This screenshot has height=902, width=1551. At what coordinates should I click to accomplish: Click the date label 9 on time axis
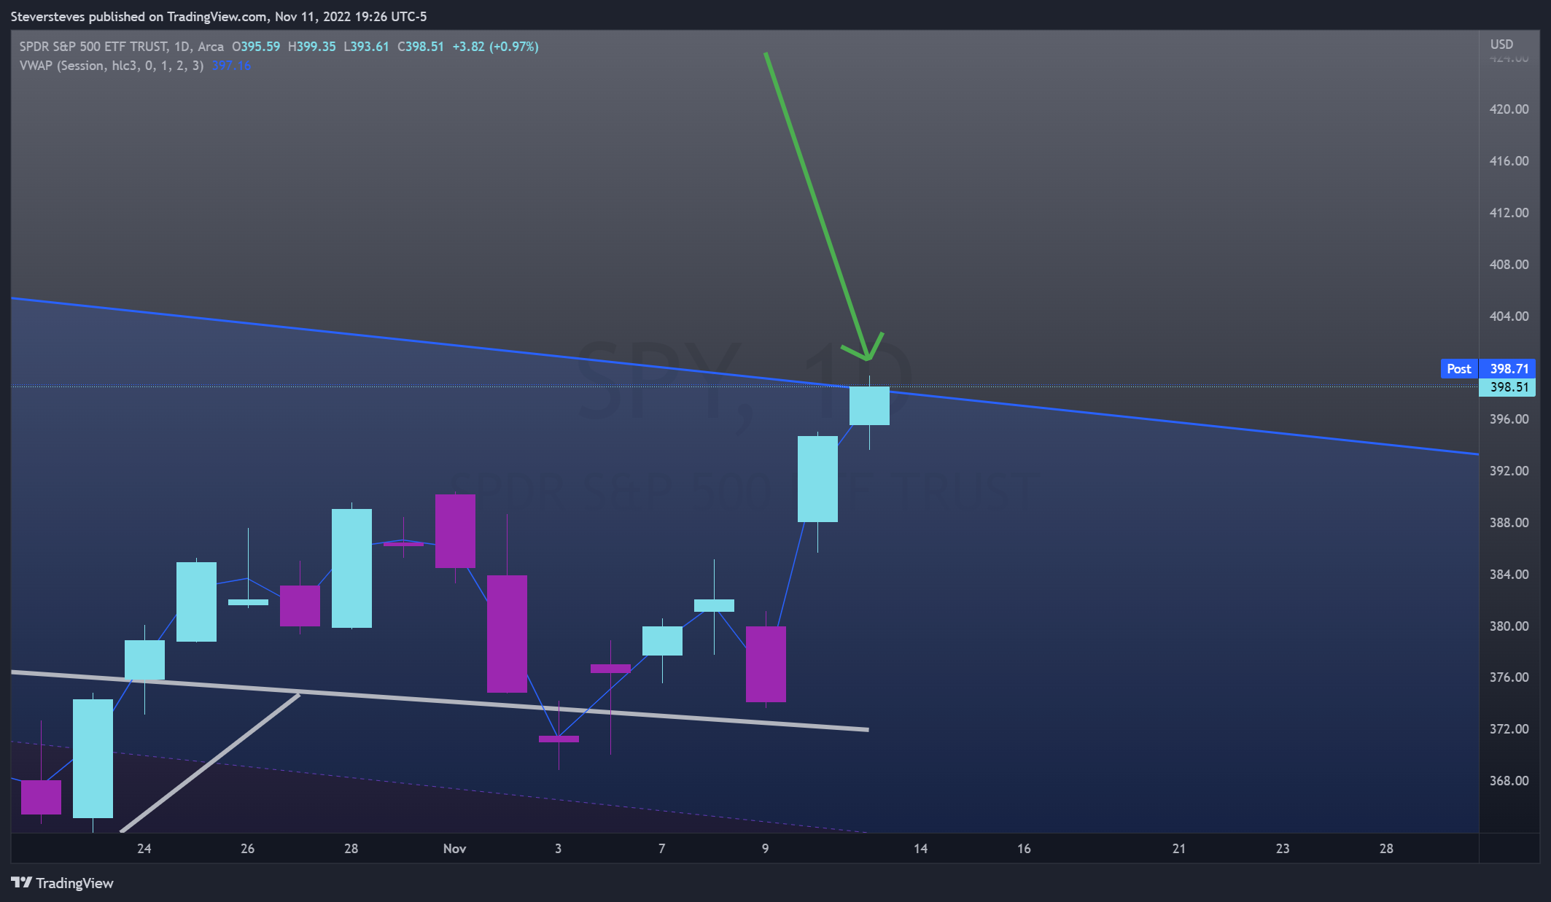tap(766, 849)
